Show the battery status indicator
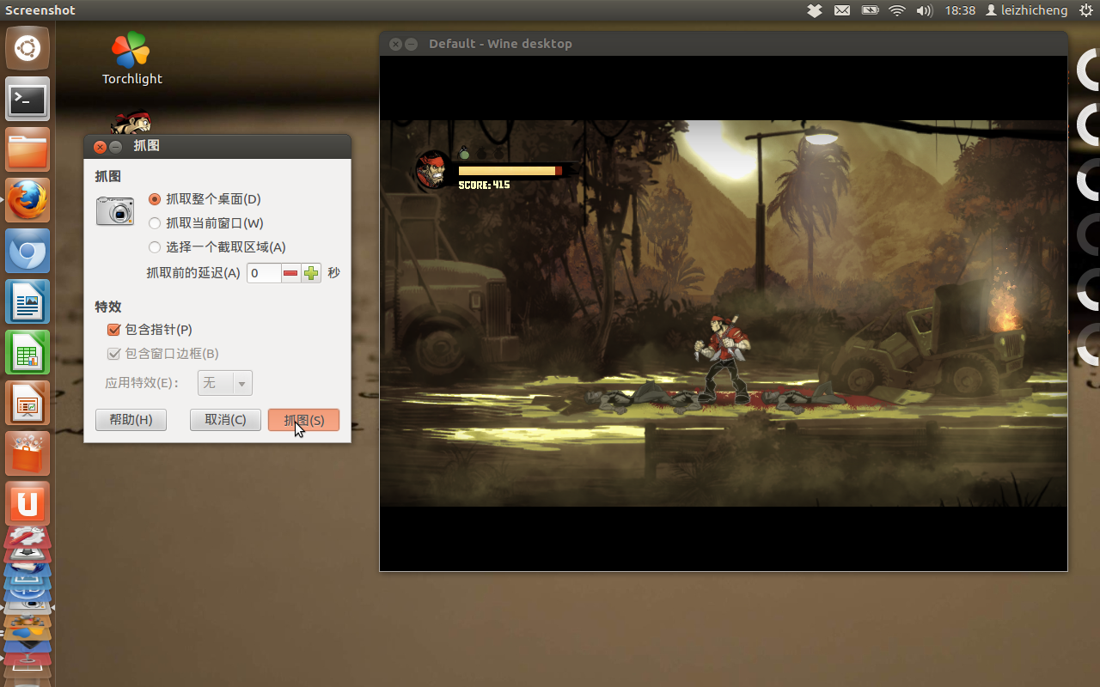Image resolution: width=1100 pixels, height=687 pixels. click(x=870, y=10)
